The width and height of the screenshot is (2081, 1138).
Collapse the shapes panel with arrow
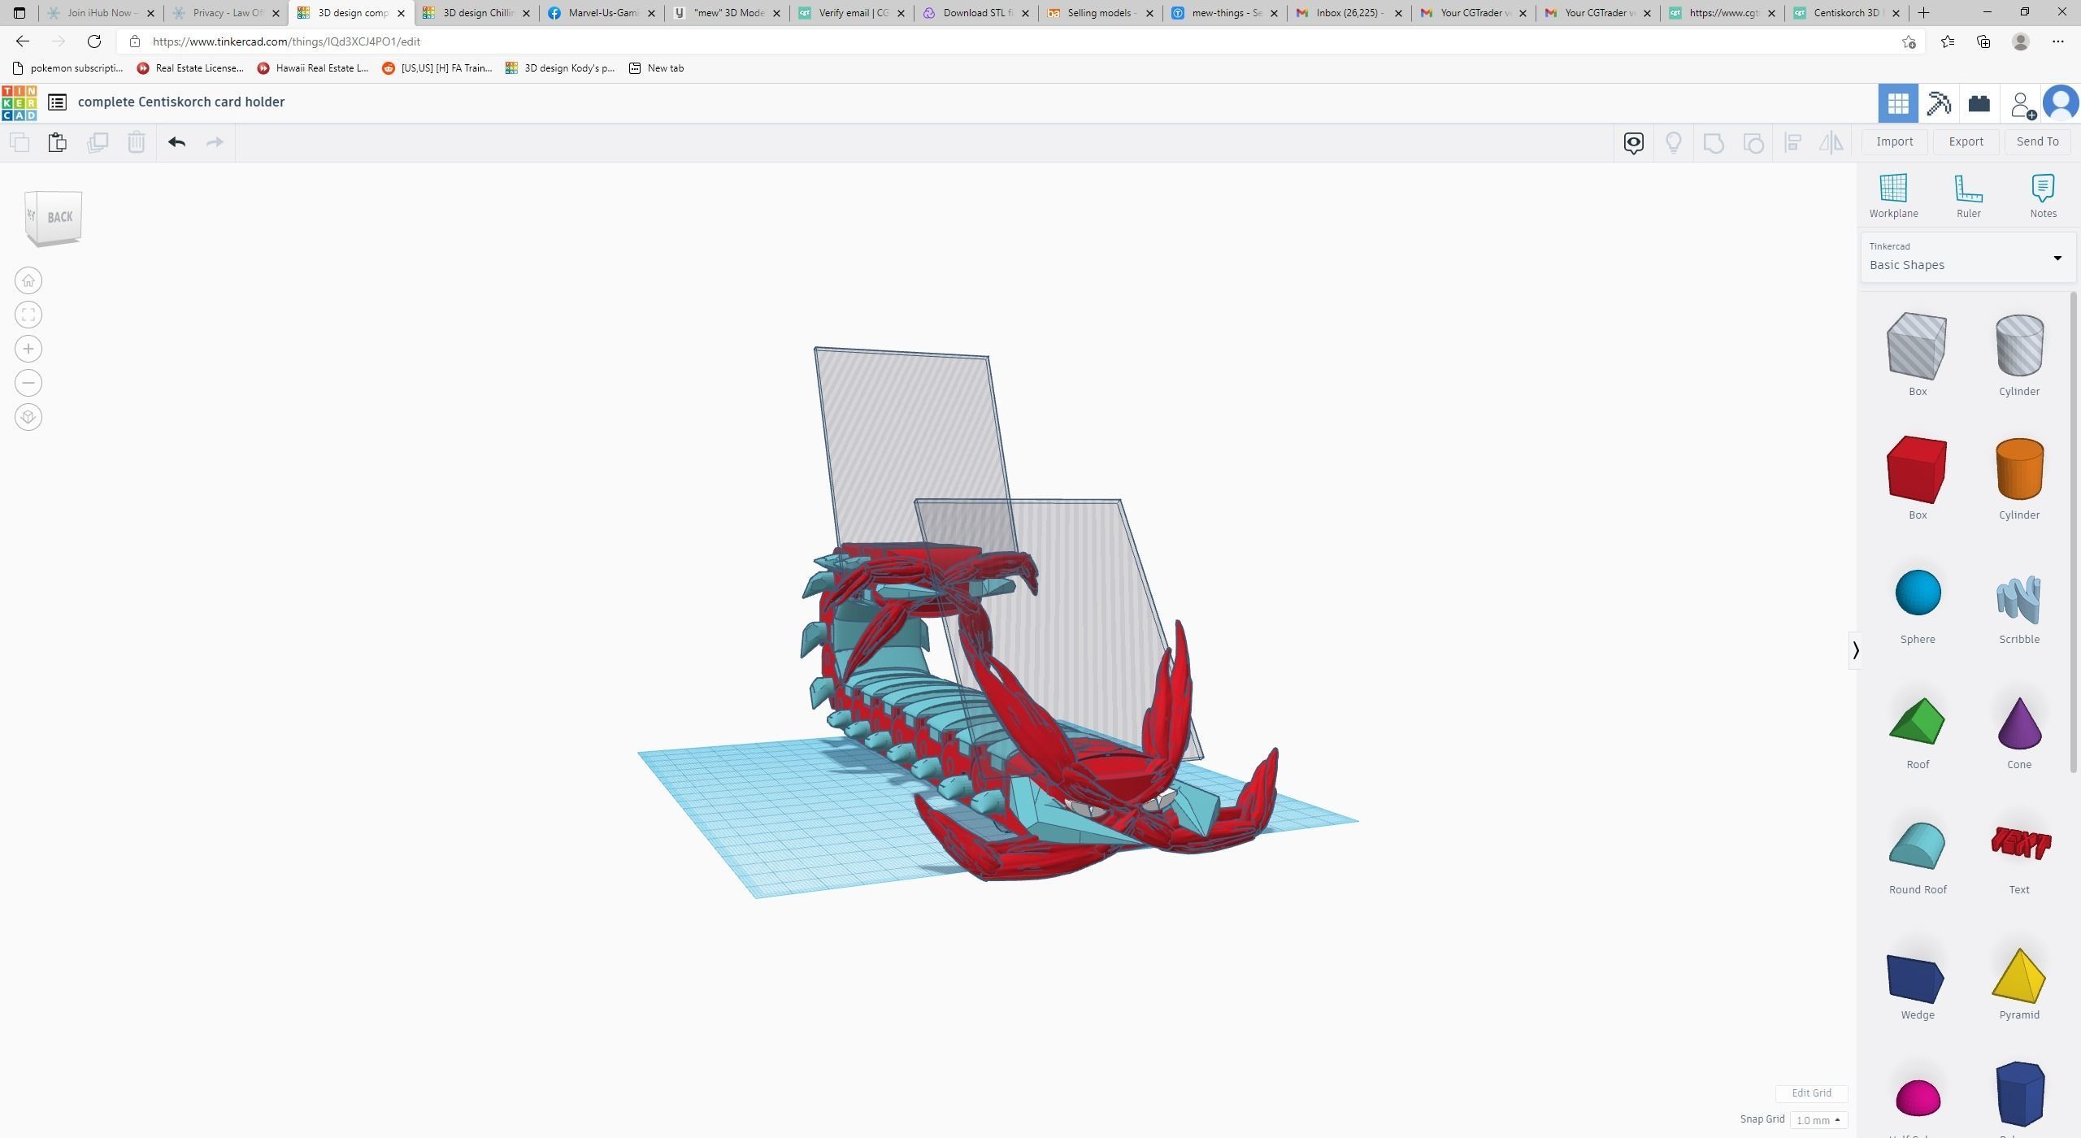(1855, 650)
